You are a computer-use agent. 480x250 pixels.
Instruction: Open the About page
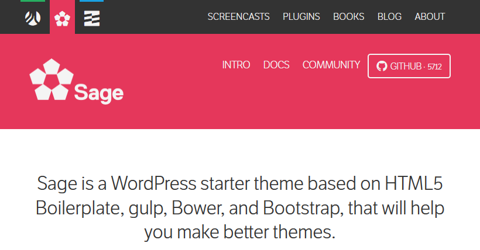pyautogui.click(x=430, y=16)
